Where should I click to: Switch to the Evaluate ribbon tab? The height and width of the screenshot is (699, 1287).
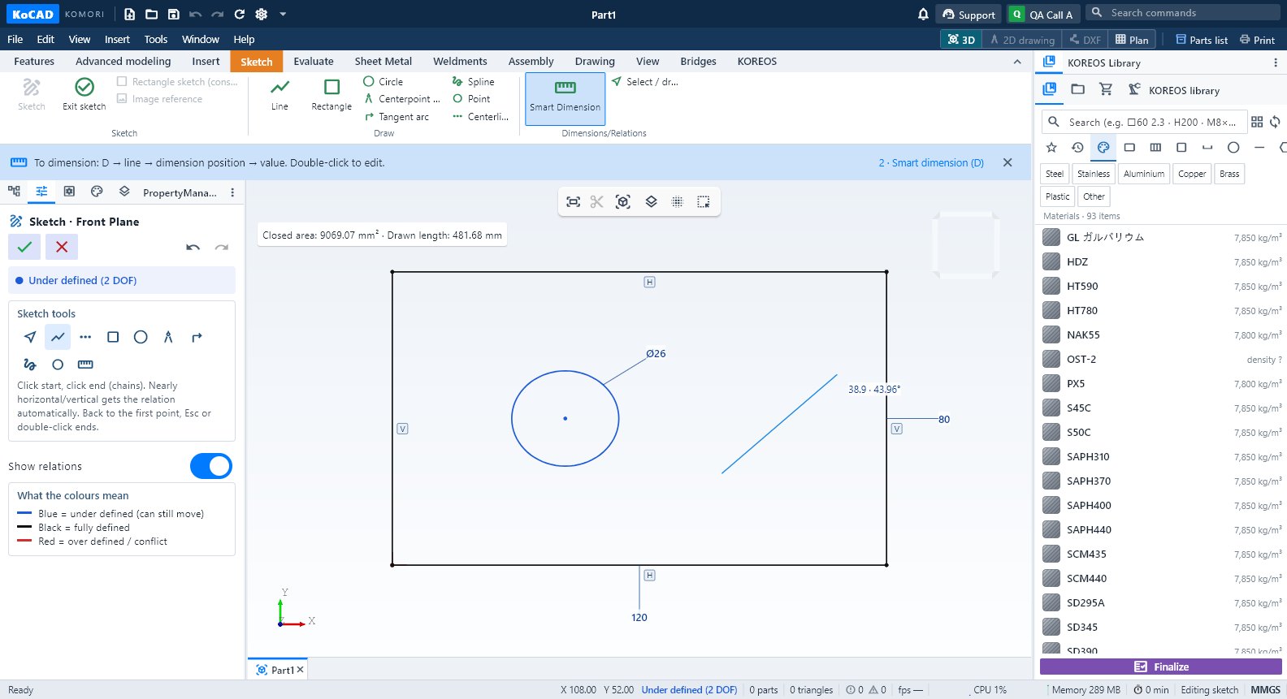(314, 61)
